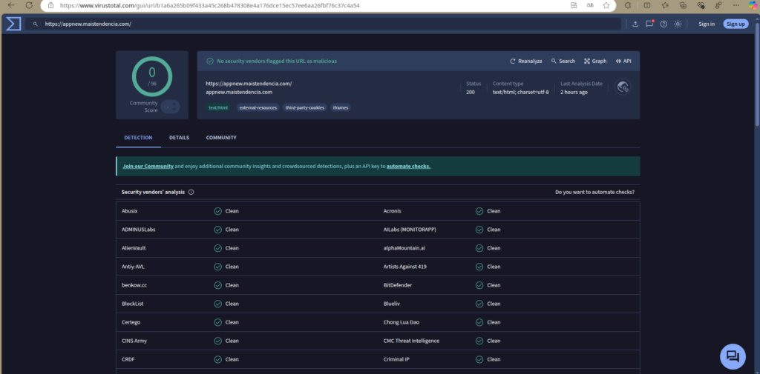Follow the Join our Community link

click(x=148, y=166)
